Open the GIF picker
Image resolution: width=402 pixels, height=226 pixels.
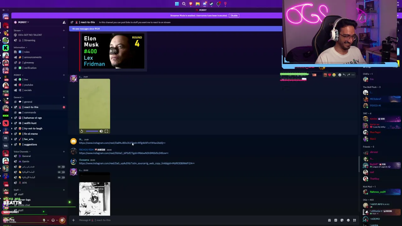coord(336,220)
